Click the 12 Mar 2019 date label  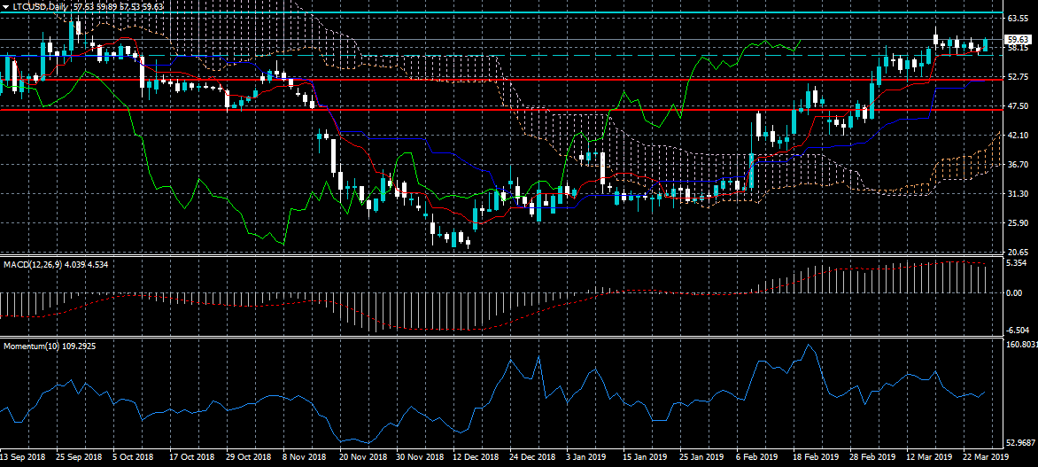928,457
